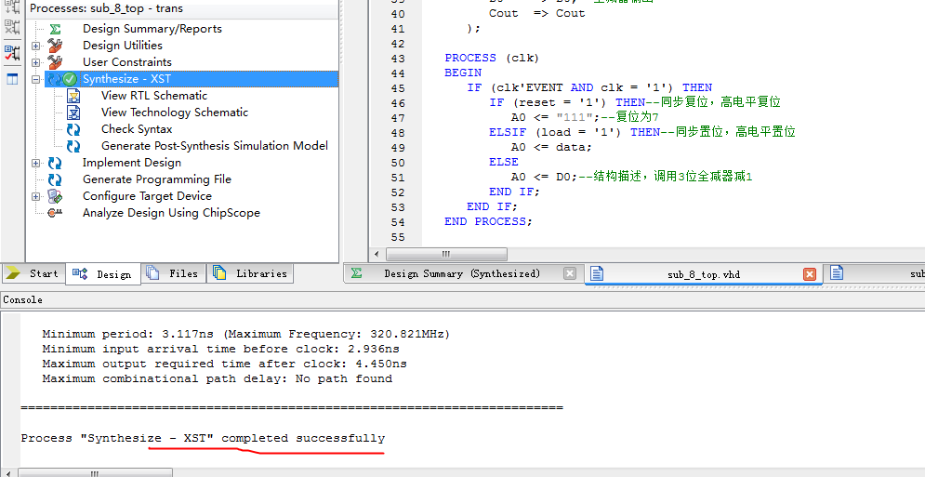The width and height of the screenshot is (925, 477).
Task: Click the ChipScope icon beside Analyze Design
Action: click(x=55, y=213)
